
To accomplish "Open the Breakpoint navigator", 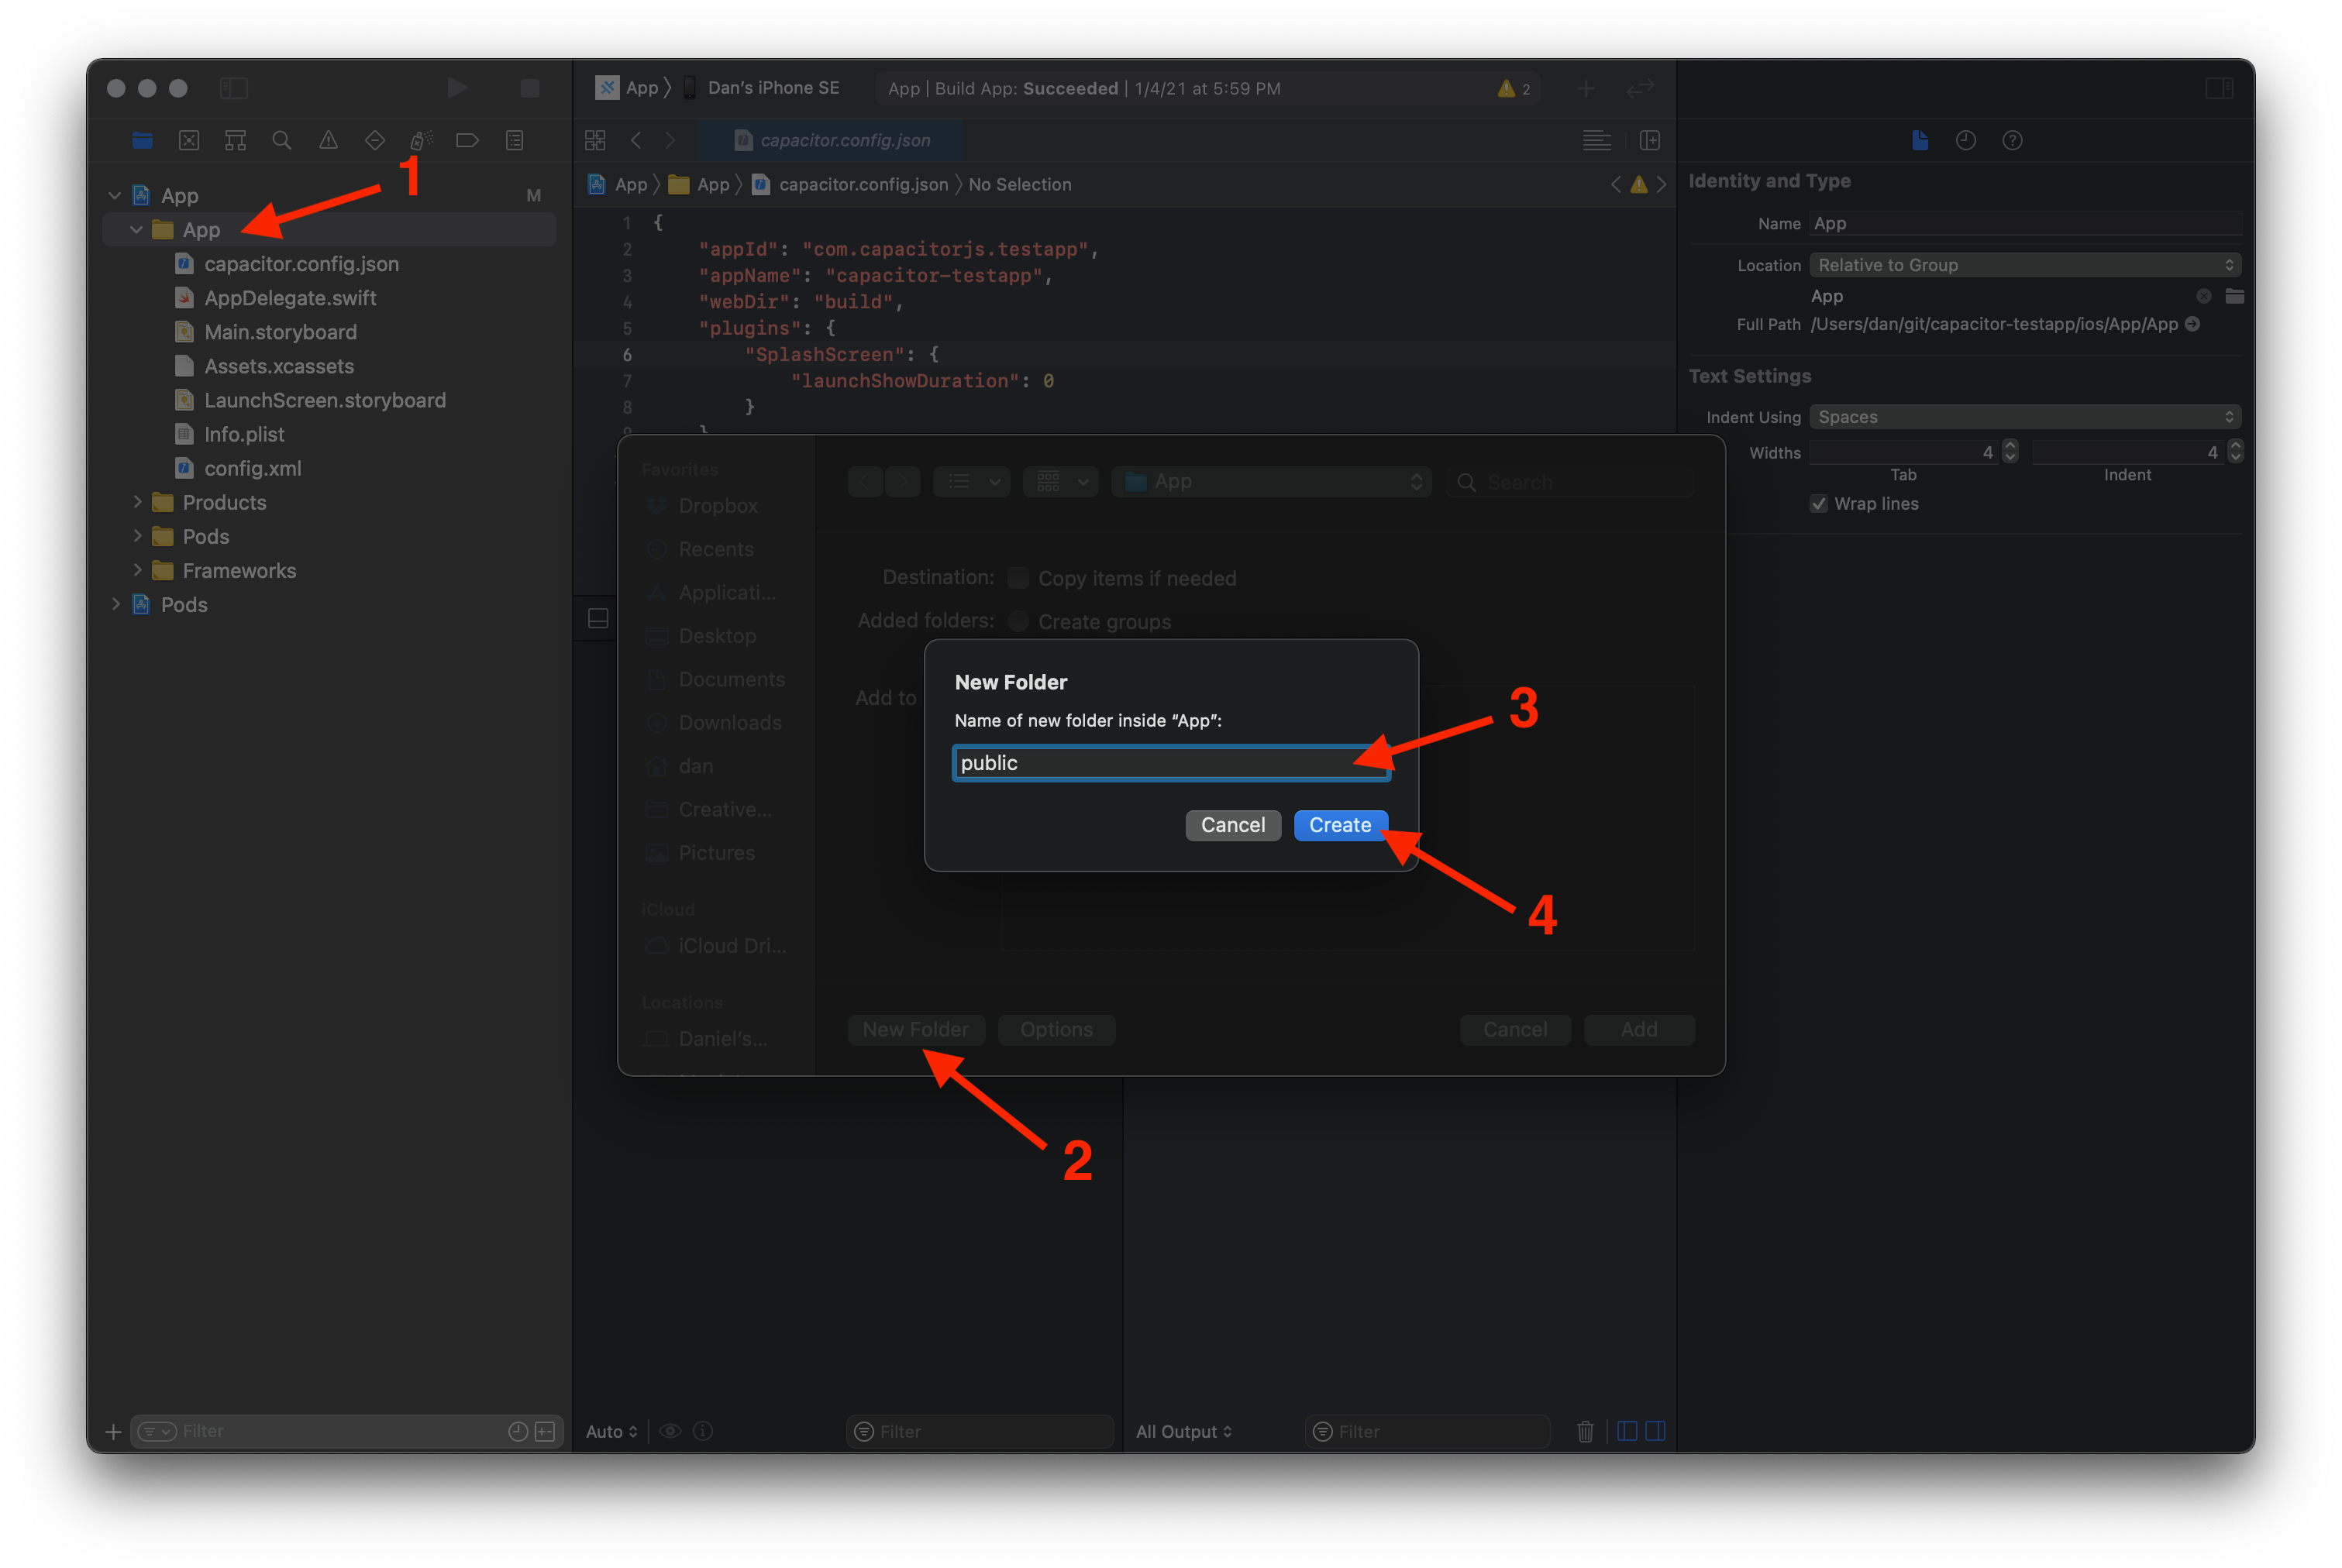I will point(467,140).
